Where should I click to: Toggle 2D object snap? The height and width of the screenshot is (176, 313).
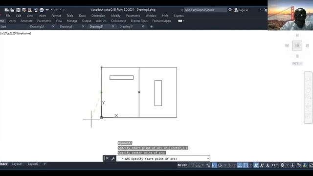(246, 165)
